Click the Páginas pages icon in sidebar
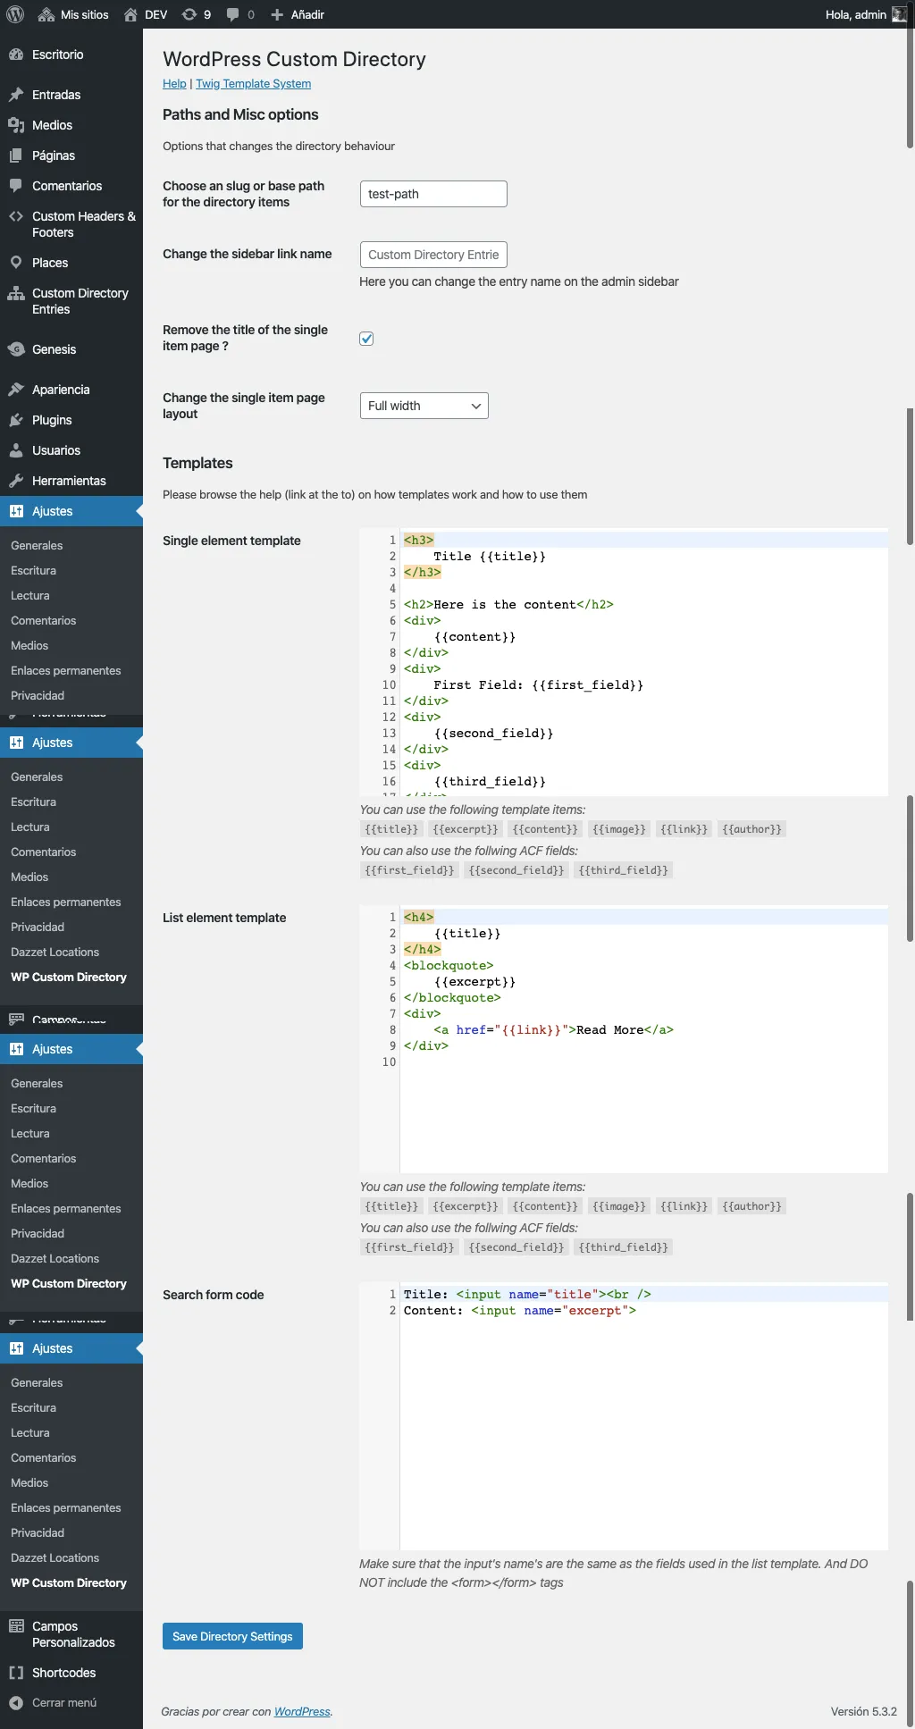This screenshot has width=915, height=1729. coord(16,155)
